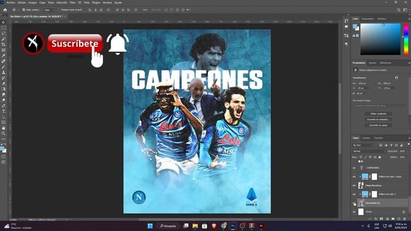Click the Editar contenido button

pyautogui.click(x=378, y=114)
